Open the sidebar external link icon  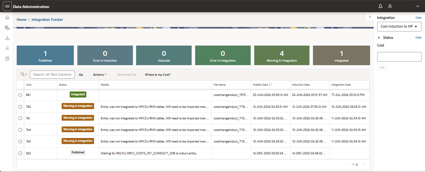[7, 58]
